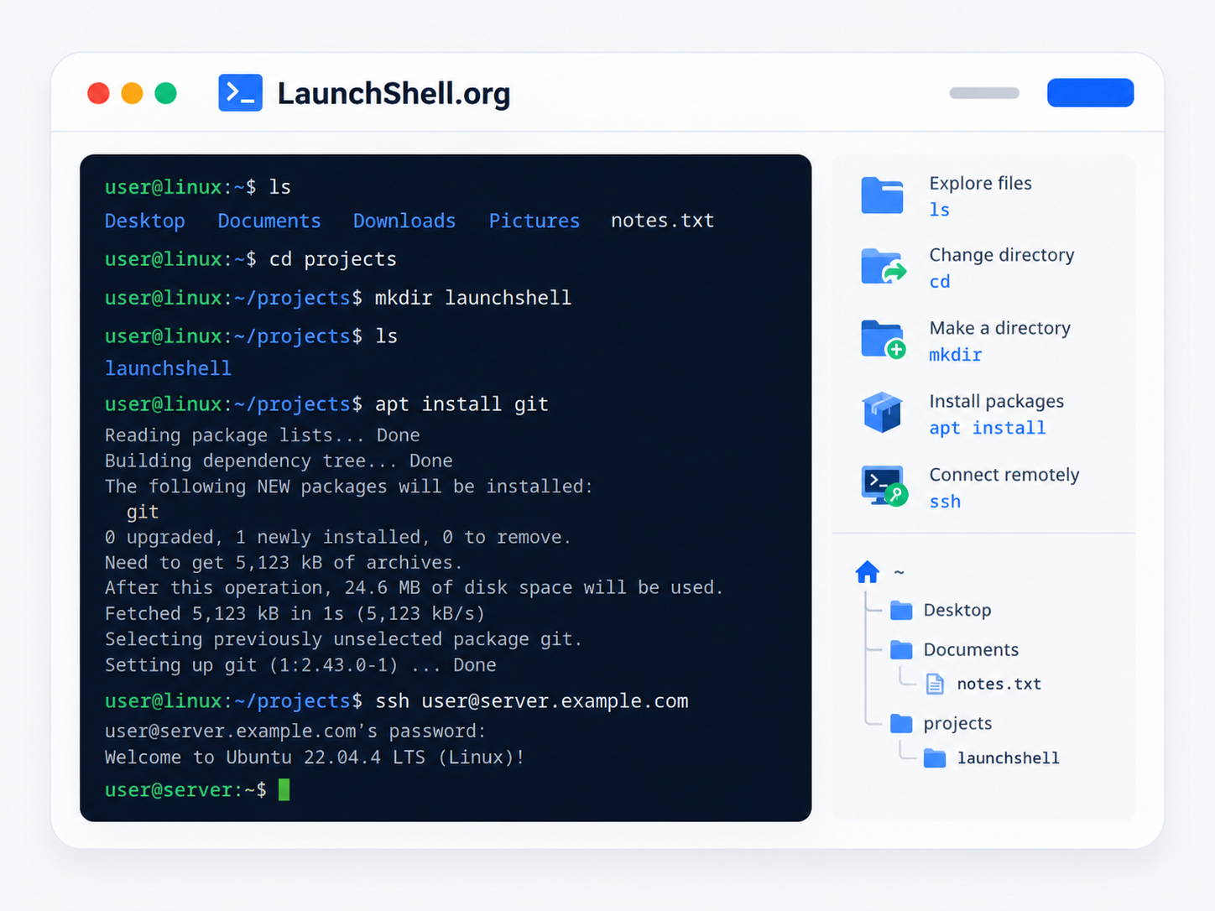
Task: Click the notes.txt file icon in tree
Action: tap(935, 684)
